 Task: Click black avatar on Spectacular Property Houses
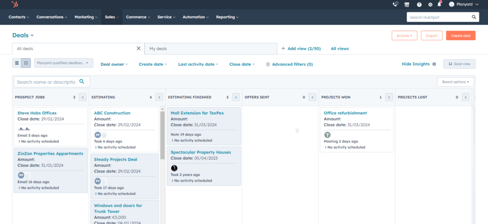(x=174, y=168)
